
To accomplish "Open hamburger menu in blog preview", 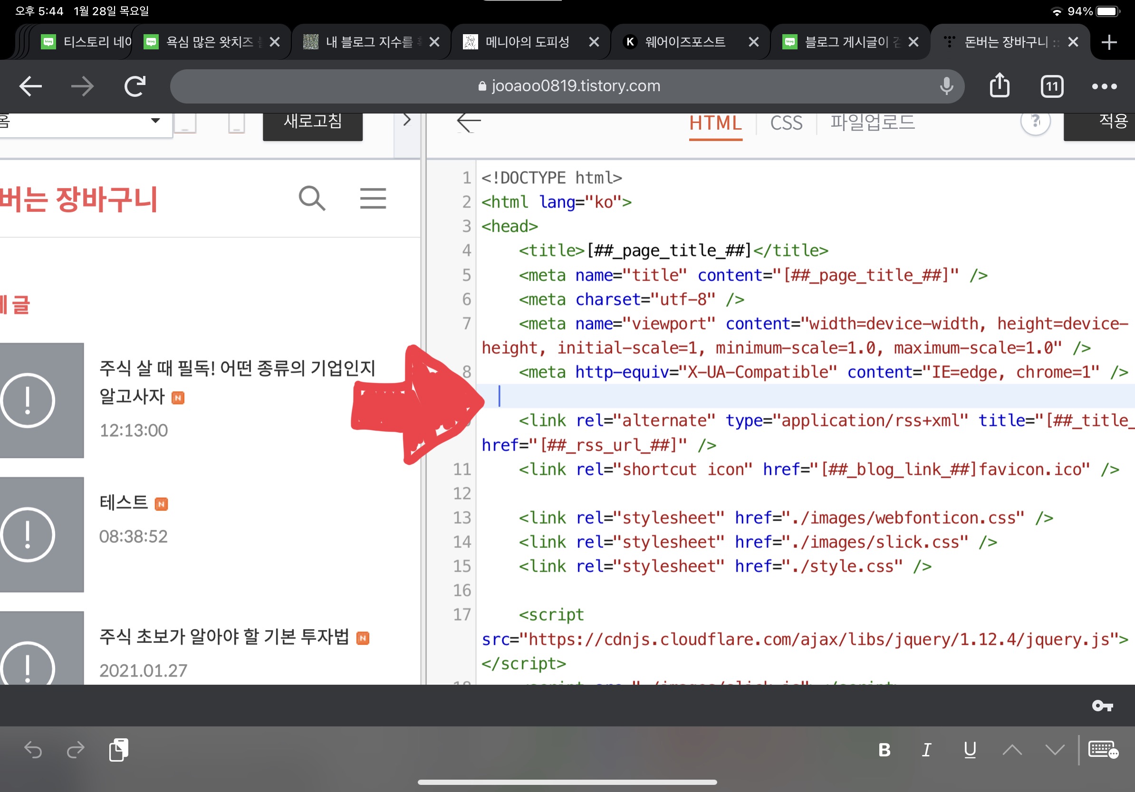I will (373, 198).
